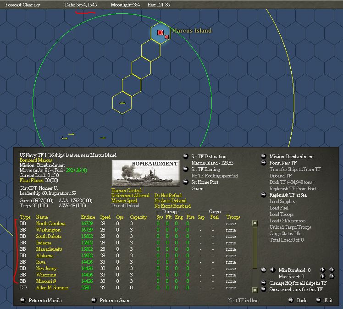Toggle the No Escort Bombard option
This screenshot has height=309, width=343.
tap(172, 206)
